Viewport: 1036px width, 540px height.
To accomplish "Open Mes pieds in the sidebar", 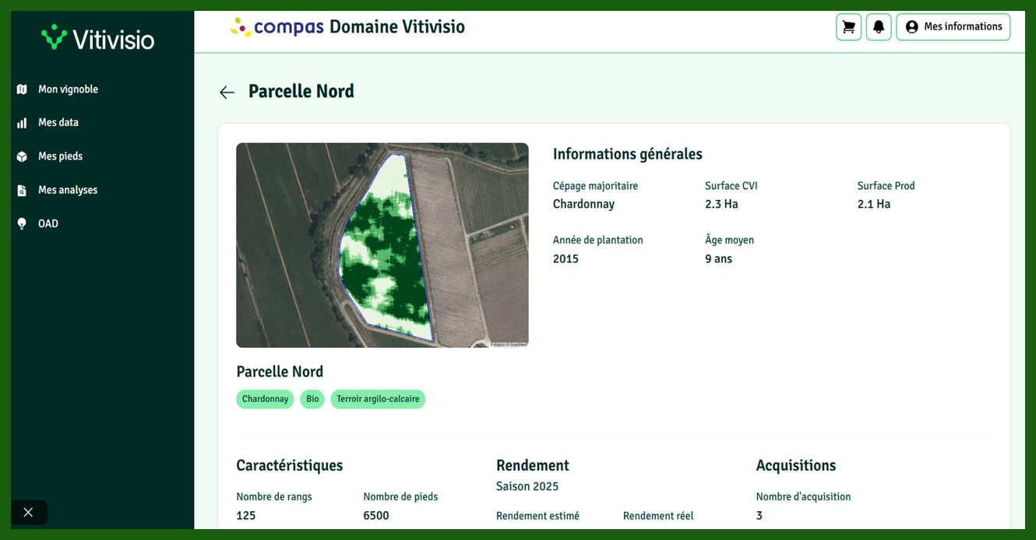I will (x=61, y=156).
